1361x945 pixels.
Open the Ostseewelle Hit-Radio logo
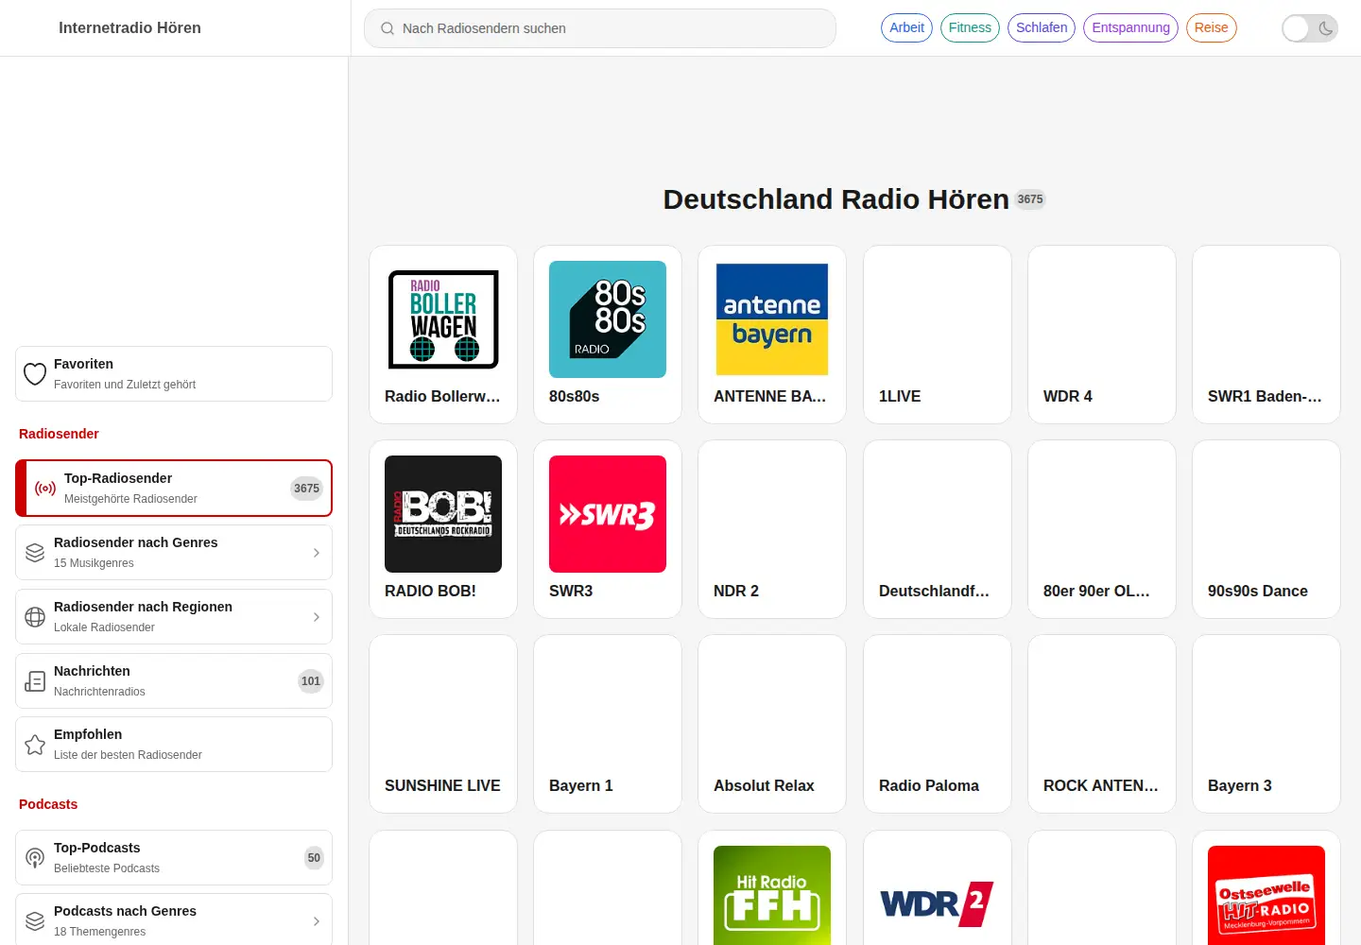pyautogui.click(x=1266, y=895)
